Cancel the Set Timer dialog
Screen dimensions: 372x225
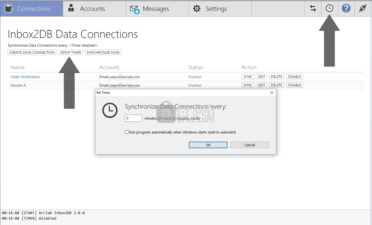coord(250,145)
